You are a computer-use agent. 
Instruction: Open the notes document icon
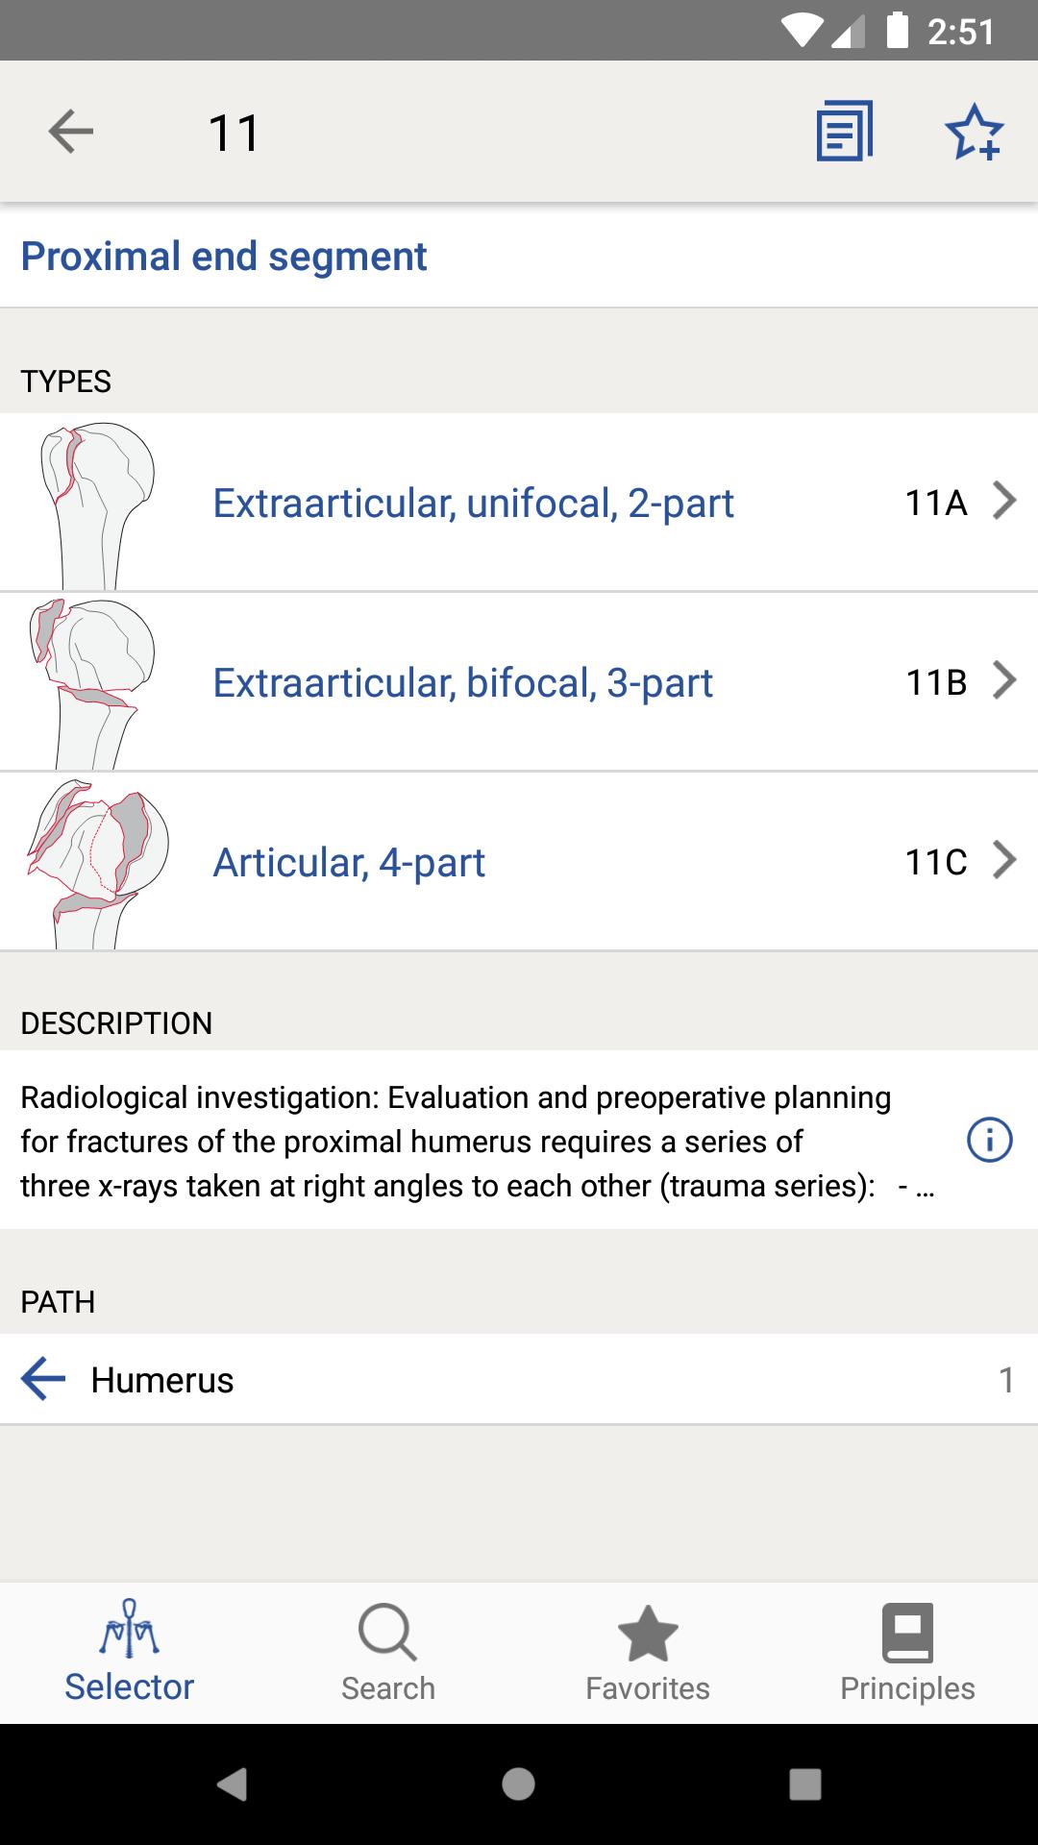click(x=845, y=132)
